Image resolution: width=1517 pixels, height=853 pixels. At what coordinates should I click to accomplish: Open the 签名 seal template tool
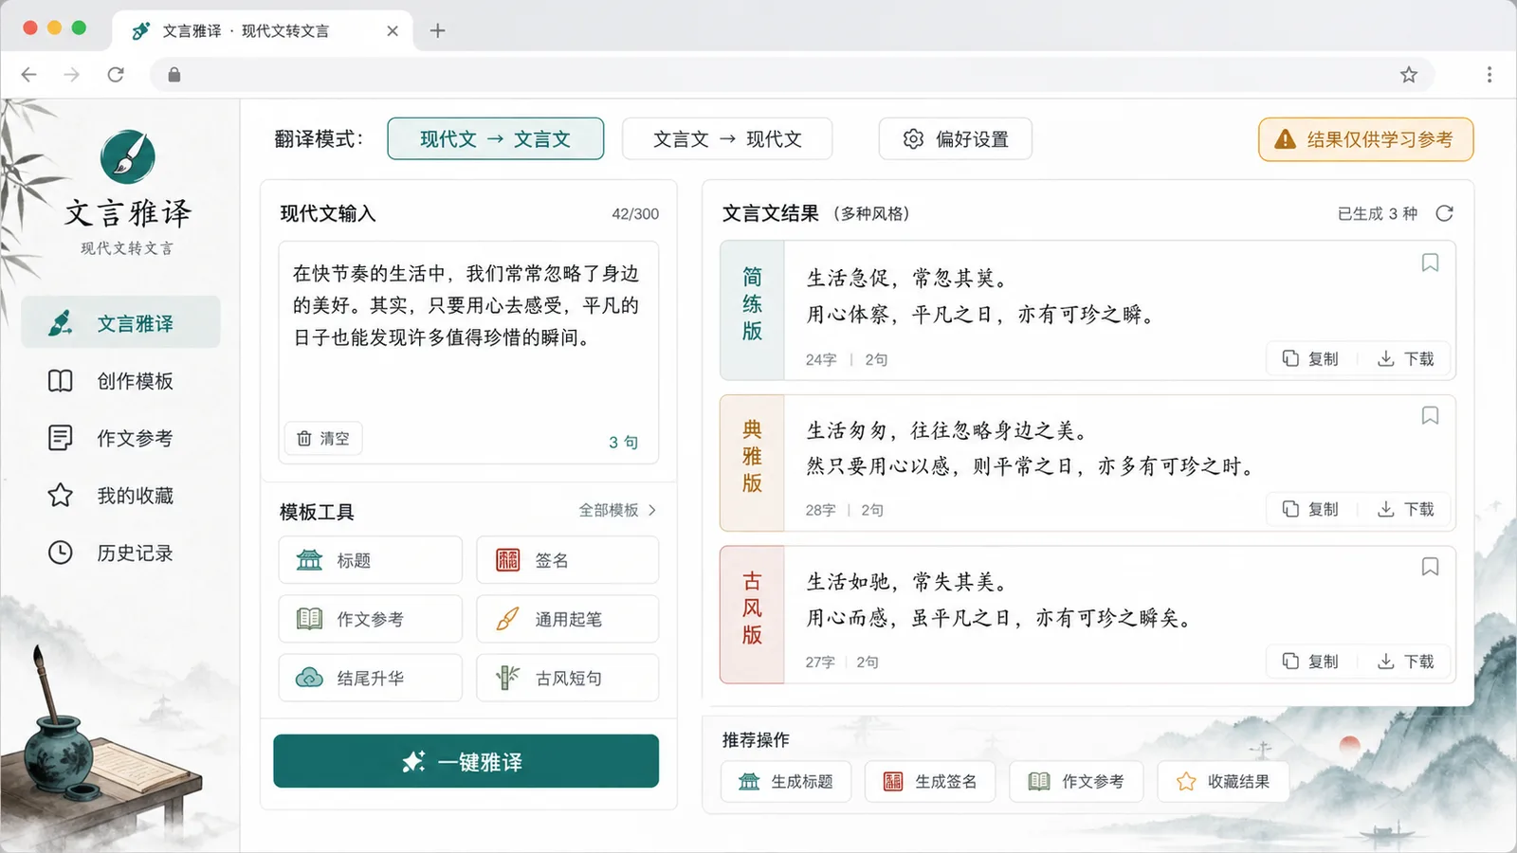pos(567,560)
